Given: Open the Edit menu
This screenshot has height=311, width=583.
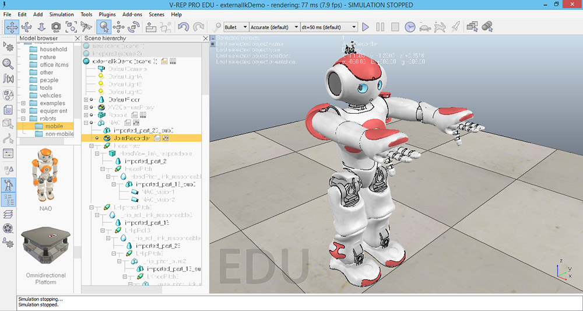Looking at the screenshot, I should (22, 15).
